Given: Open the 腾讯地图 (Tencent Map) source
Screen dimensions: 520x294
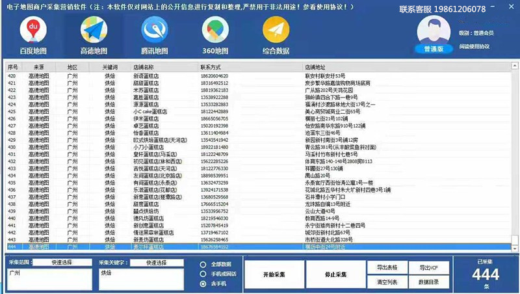Looking at the screenshot, I should coord(155,30).
